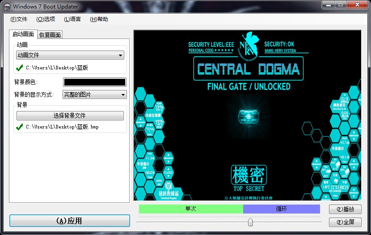Click the animation frame slider thumb
This screenshot has width=371, height=235.
[x=250, y=222]
